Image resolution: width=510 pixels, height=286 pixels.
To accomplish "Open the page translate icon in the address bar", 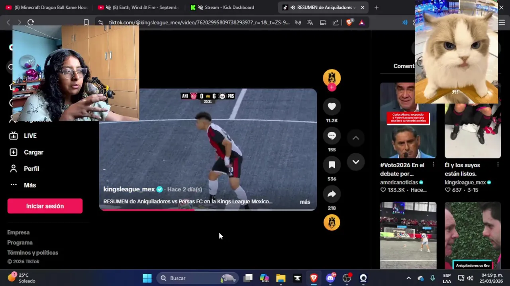I will pos(310,23).
